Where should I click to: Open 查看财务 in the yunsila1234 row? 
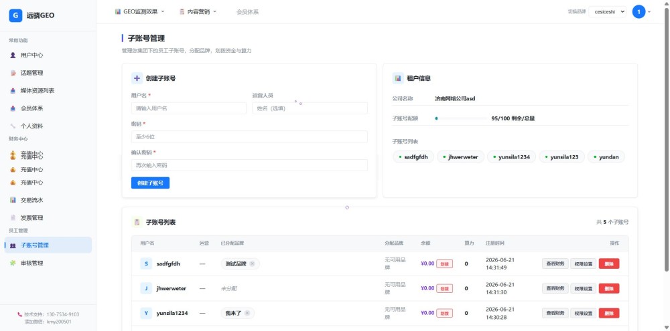click(x=555, y=313)
